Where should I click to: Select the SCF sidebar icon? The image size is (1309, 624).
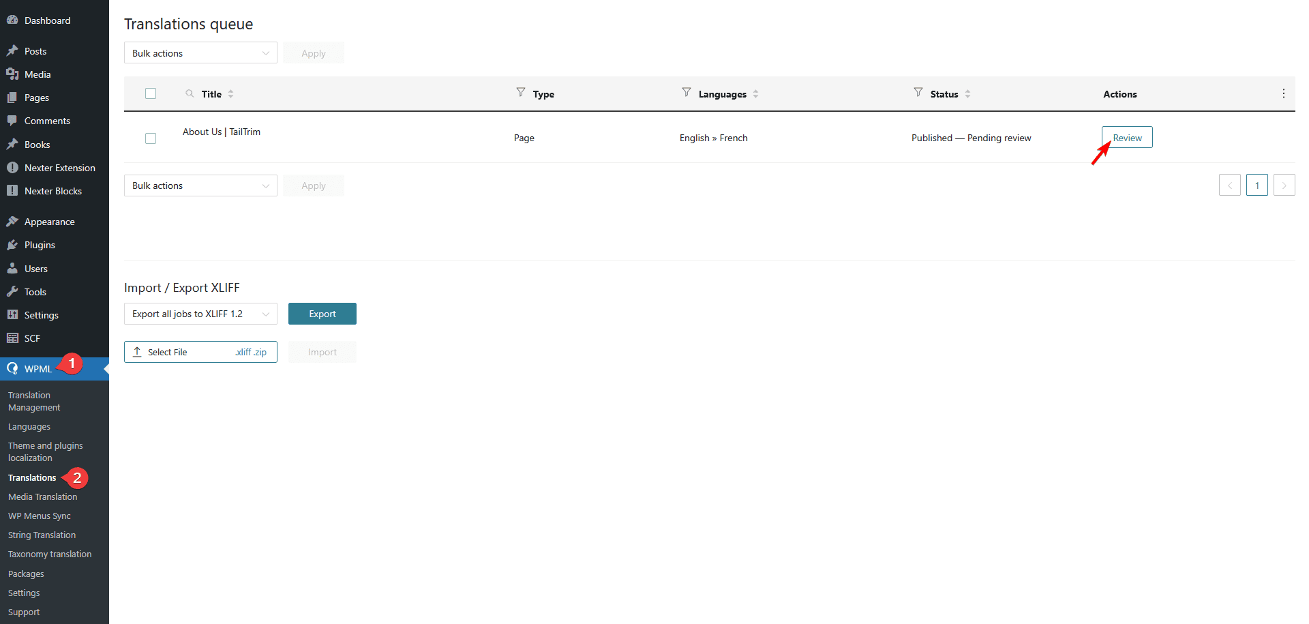pyautogui.click(x=12, y=338)
